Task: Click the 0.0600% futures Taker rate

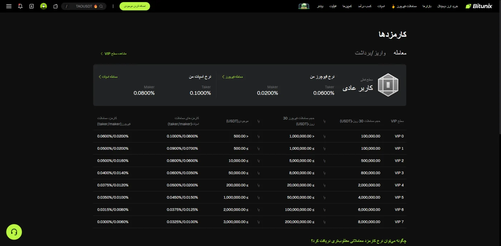Action: (324, 93)
